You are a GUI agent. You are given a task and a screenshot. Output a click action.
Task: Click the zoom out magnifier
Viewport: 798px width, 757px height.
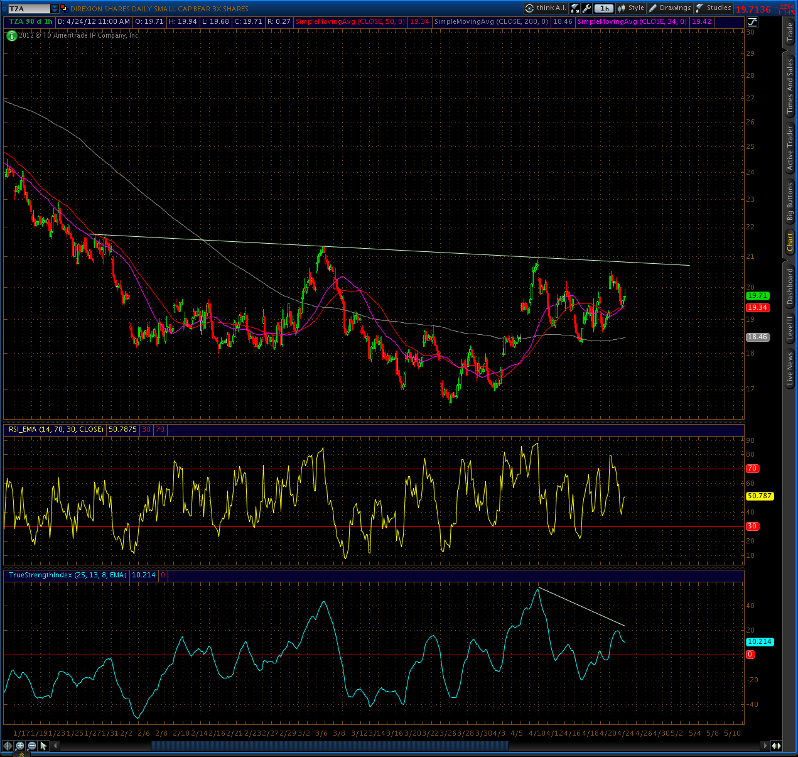click(32, 746)
